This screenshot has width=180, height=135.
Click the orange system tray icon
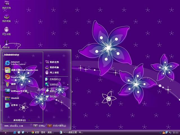[164, 133]
